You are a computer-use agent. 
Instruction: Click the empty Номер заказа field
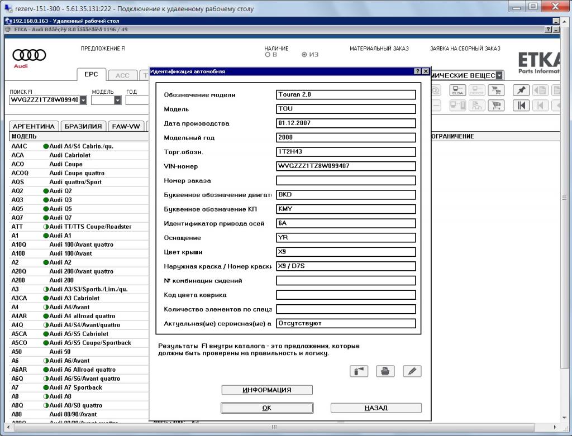pos(346,180)
